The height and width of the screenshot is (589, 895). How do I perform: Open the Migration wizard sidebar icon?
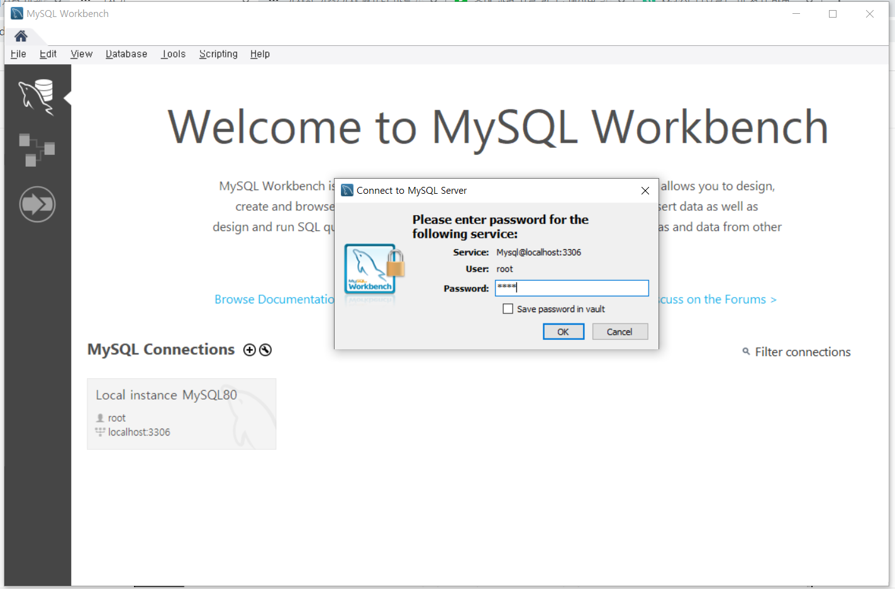(37, 205)
